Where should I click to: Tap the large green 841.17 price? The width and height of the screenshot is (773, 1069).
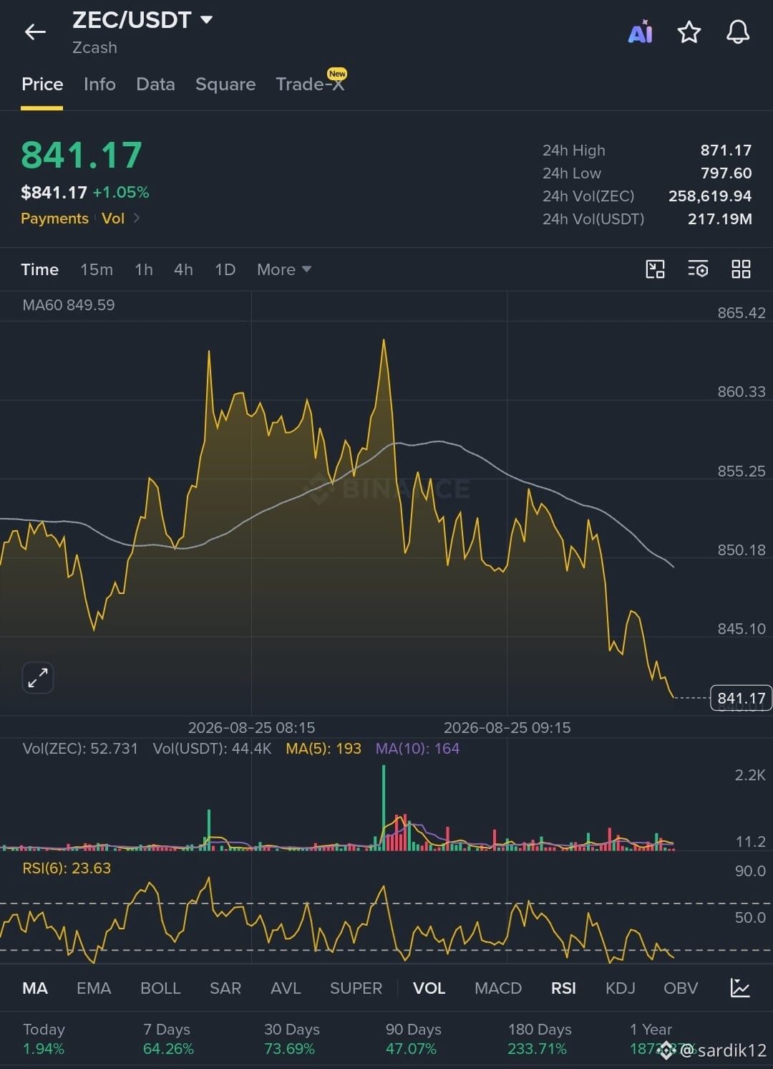point(82,155)
